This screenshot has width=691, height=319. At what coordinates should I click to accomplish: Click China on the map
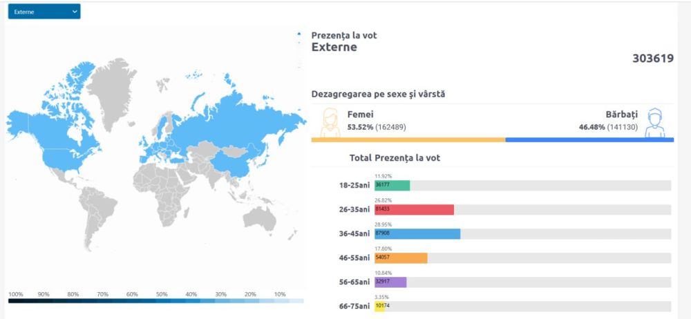231,161
